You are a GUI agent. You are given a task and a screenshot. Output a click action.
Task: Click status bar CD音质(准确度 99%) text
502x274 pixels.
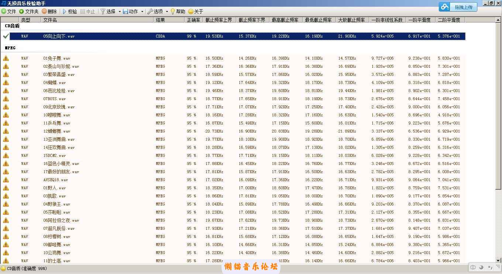click(27, 268)
